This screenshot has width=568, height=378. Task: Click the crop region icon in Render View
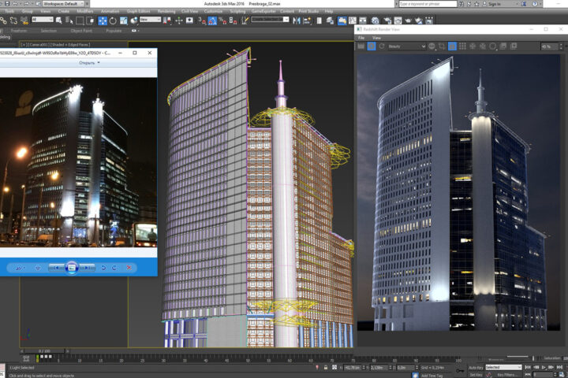tap(442, 46)
